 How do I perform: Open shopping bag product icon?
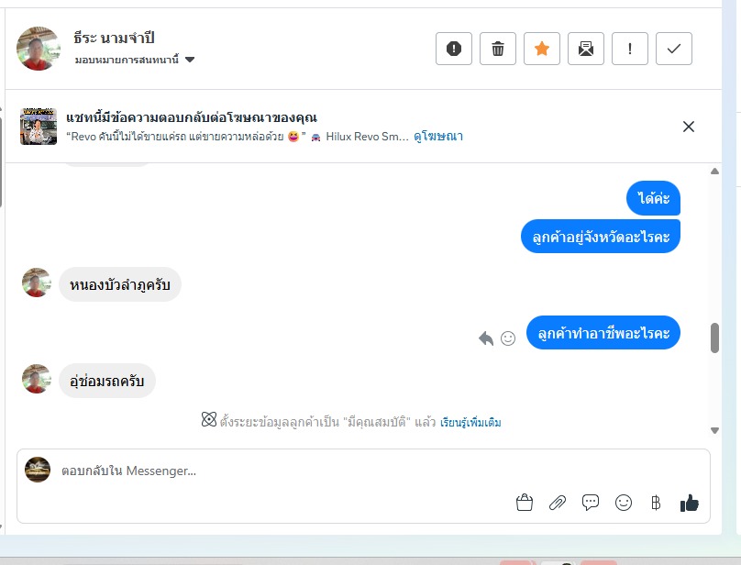(525, 503)
